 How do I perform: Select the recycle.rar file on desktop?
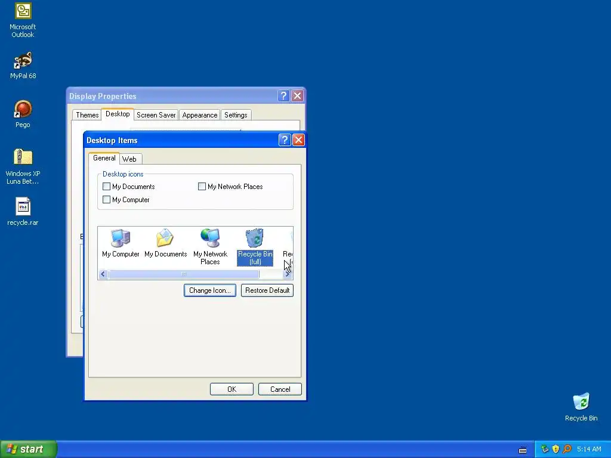[x=23, y=212]
